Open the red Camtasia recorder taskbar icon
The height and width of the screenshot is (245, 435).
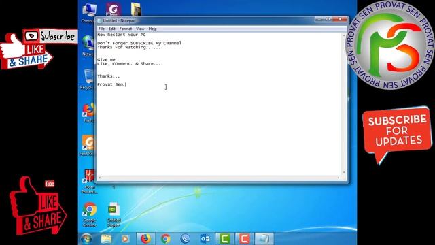245,239
